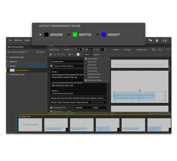Toggle bold text formatting
177x161 pixels.
click(51, 55)
